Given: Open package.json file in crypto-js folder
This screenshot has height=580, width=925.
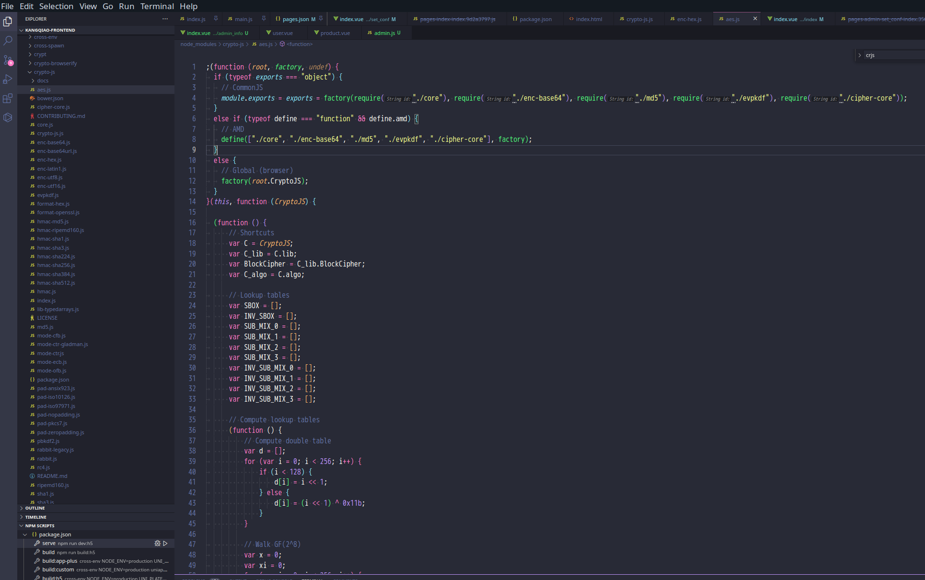Looking at the screenshot, I should pyautogui.click(x=53, y=380).
